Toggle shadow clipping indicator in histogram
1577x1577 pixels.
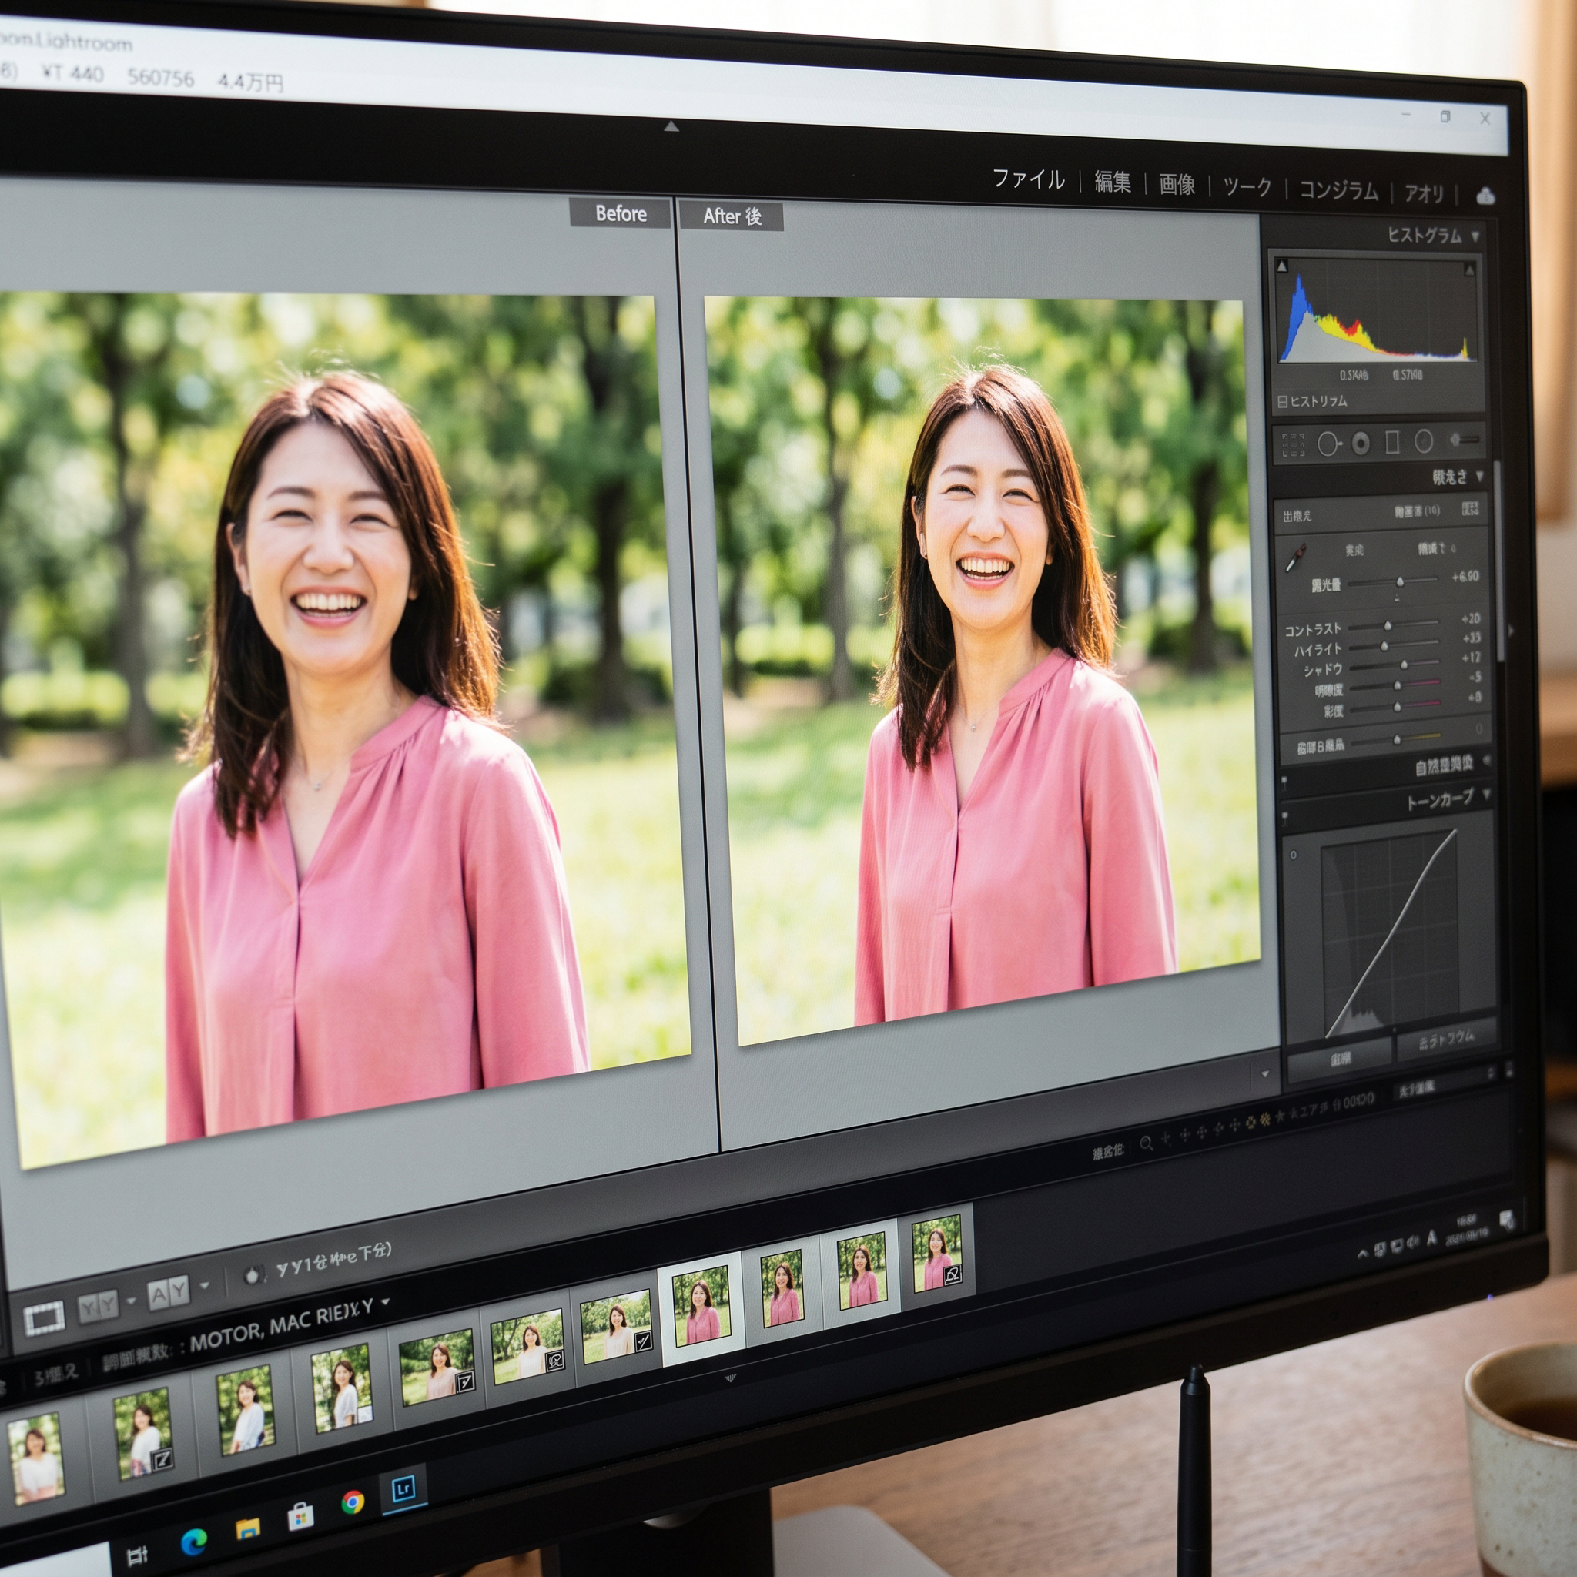pos(1282,266)
